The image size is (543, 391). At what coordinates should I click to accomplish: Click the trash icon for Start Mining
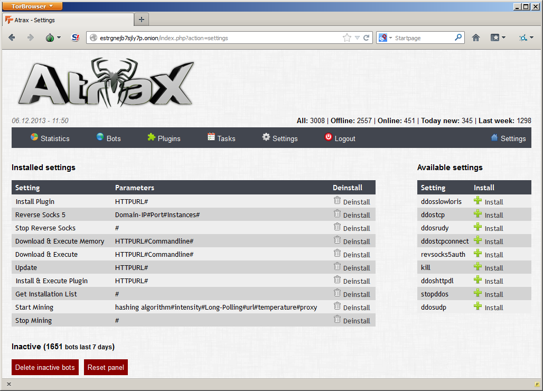(337, 306)
